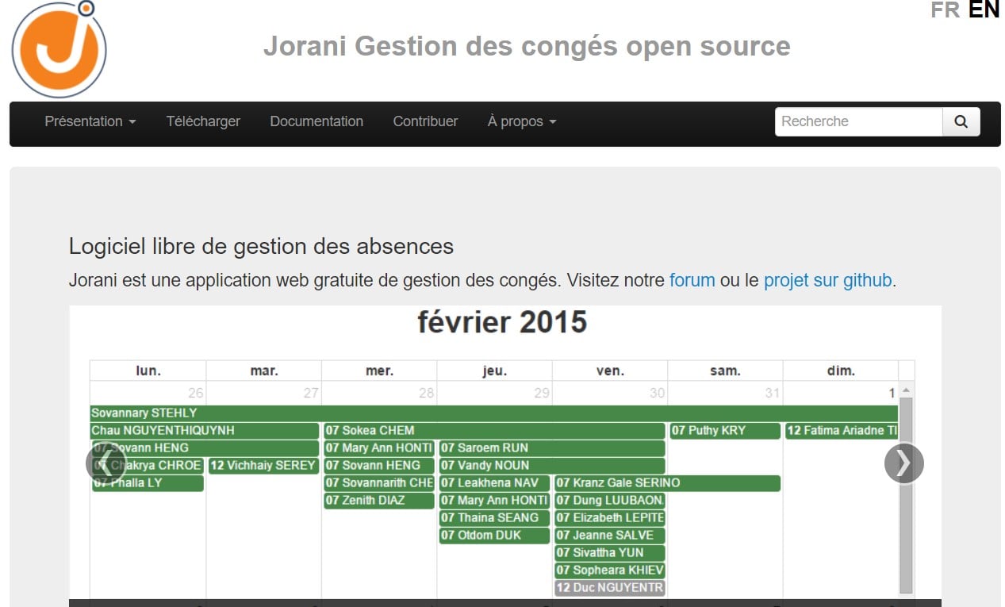Click the 07 Otdom DUK event

tap(494, 536)
